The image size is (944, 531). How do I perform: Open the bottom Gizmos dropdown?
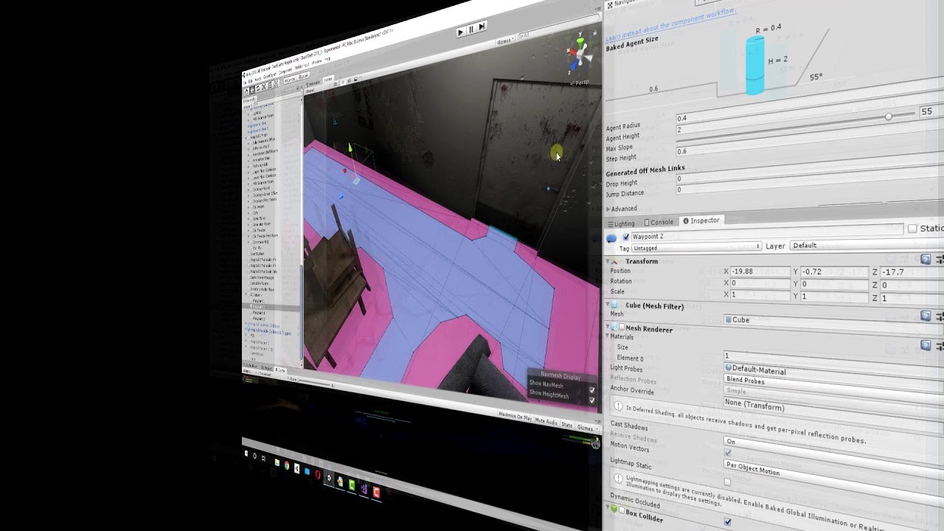(586, 427)
